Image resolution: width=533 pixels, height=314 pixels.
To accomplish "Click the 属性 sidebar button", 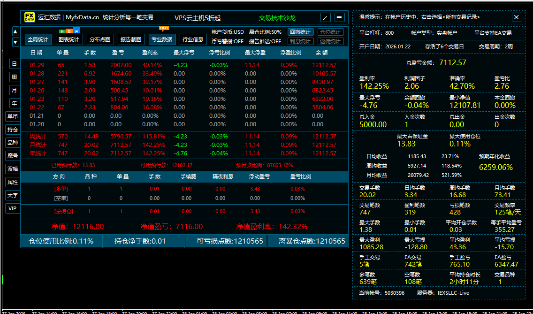I will (12, 182).
